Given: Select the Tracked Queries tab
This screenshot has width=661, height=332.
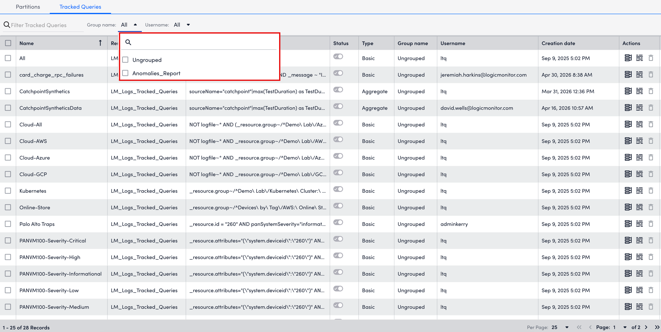Looking at the screenshot, I should [x=80, y=7].
